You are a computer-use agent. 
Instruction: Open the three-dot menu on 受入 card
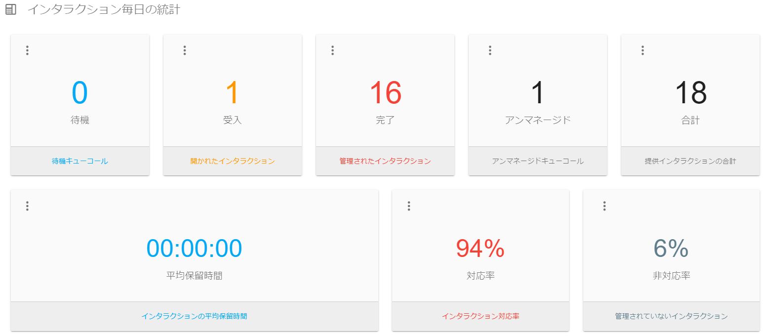point(185,50)
